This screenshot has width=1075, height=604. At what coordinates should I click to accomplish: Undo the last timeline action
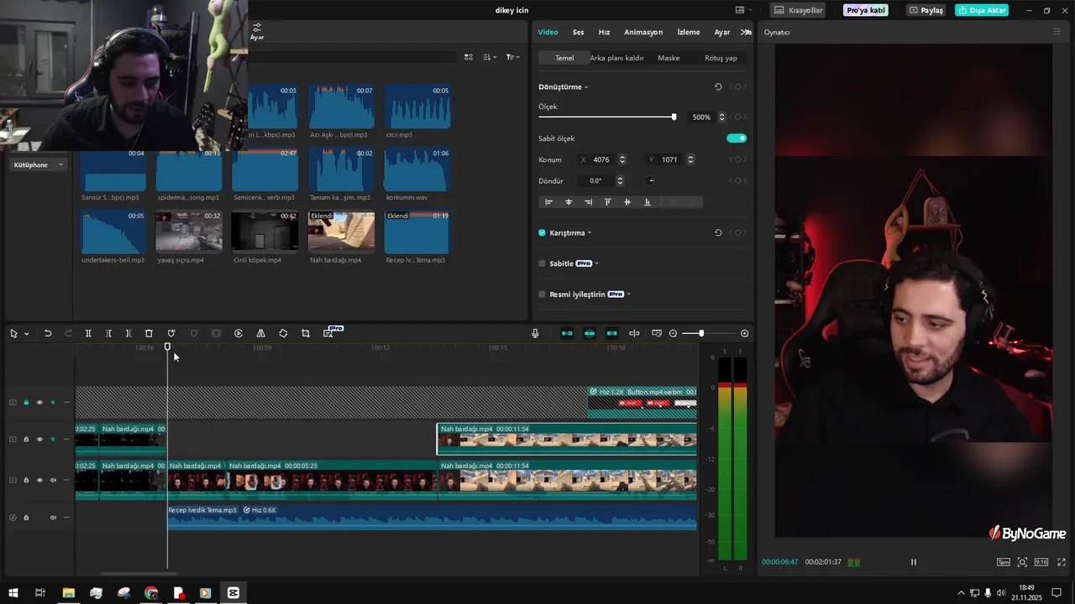[x=48, y=333]
